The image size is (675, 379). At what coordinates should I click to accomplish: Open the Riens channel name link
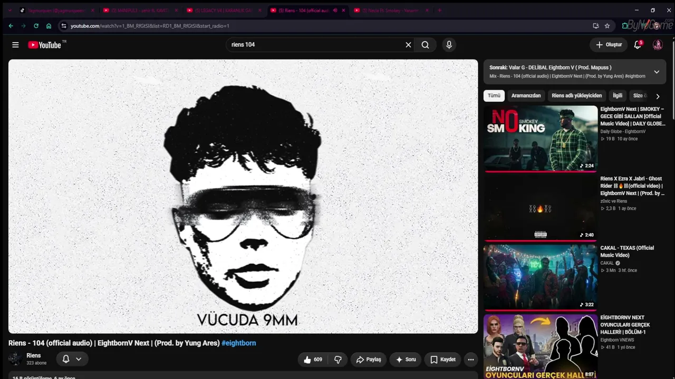[x=34, y=356]
